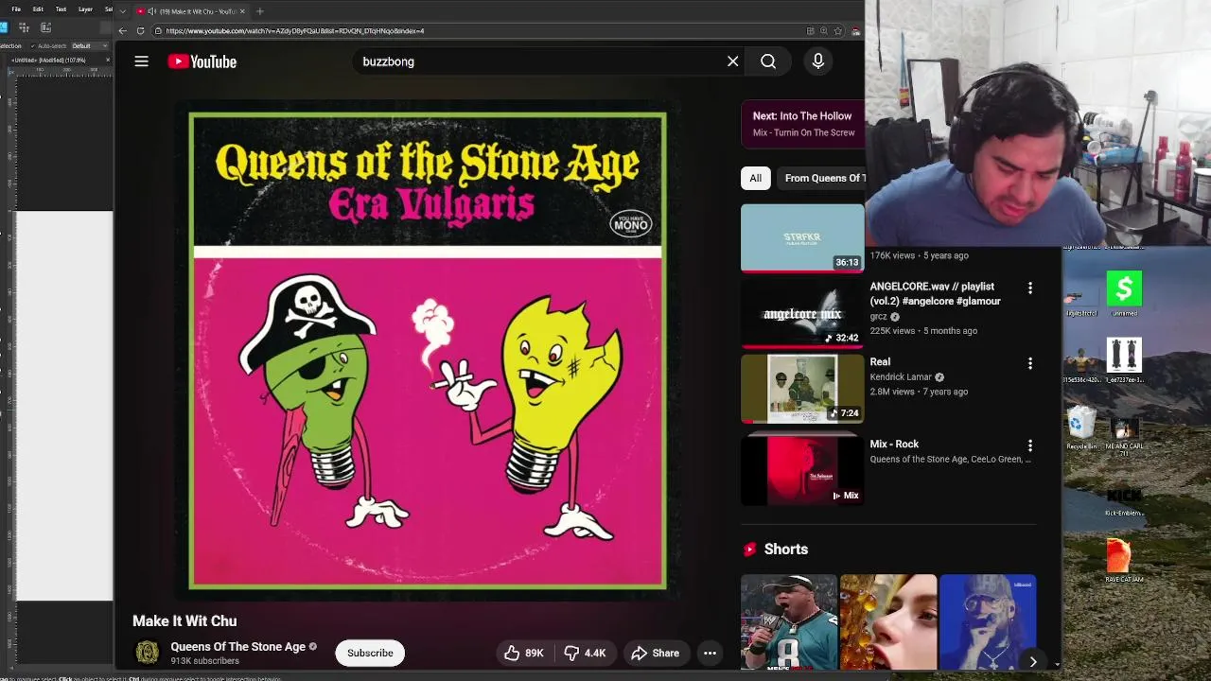Click the Make It Wit Chu video title
Viewport: 1211px width, 681px height.
tap(184, 620)
